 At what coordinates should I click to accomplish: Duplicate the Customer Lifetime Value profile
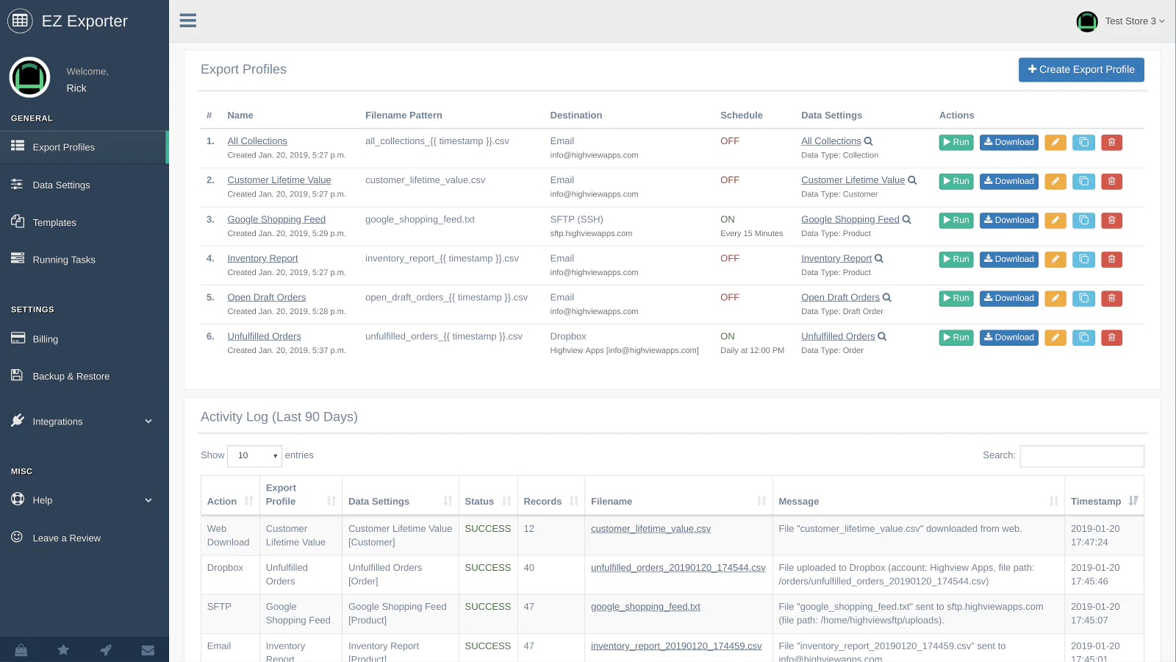(x=1083, y=182)
